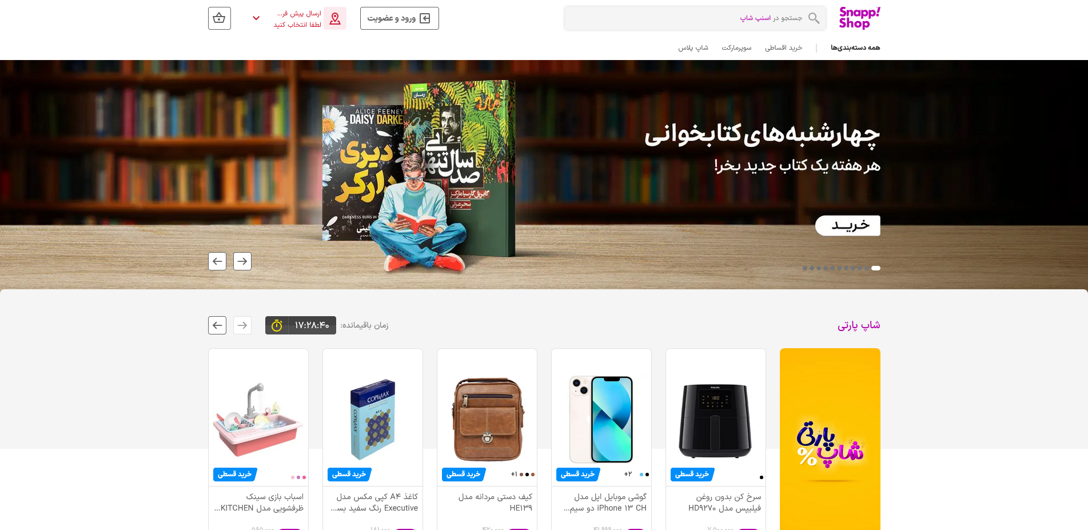Image resolution: width=1088 pixels, height=530 pixels.
Task: Click the location pin icon
Action: [335, 18]
